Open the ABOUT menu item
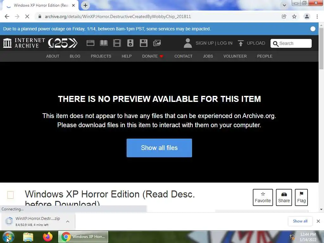The height and width of the screenshot is (243, 324). point(53,56)
